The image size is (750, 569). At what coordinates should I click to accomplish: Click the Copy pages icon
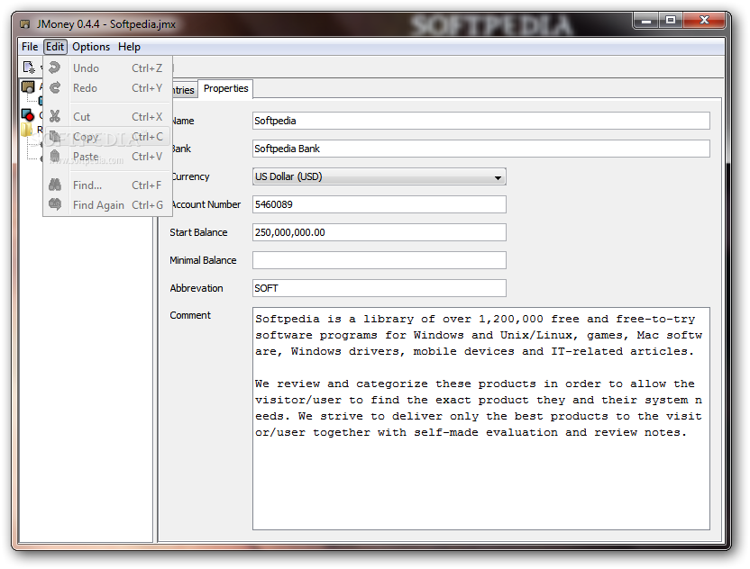pos(55,137)
